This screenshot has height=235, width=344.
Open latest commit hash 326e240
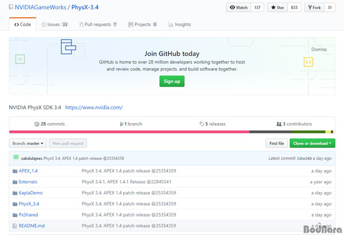tap(304, 158)
